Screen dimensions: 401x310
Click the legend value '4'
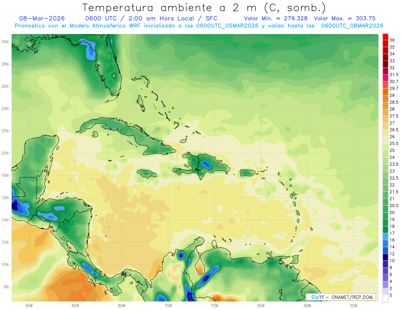click(391, 281)
